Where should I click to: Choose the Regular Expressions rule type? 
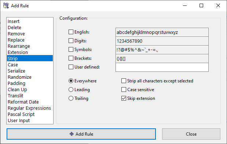click(x=30, y=108)
